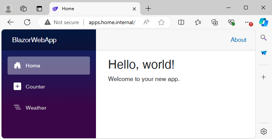
Task: Click the BlazorWebApp brand link
Action: tap(34, 40)
